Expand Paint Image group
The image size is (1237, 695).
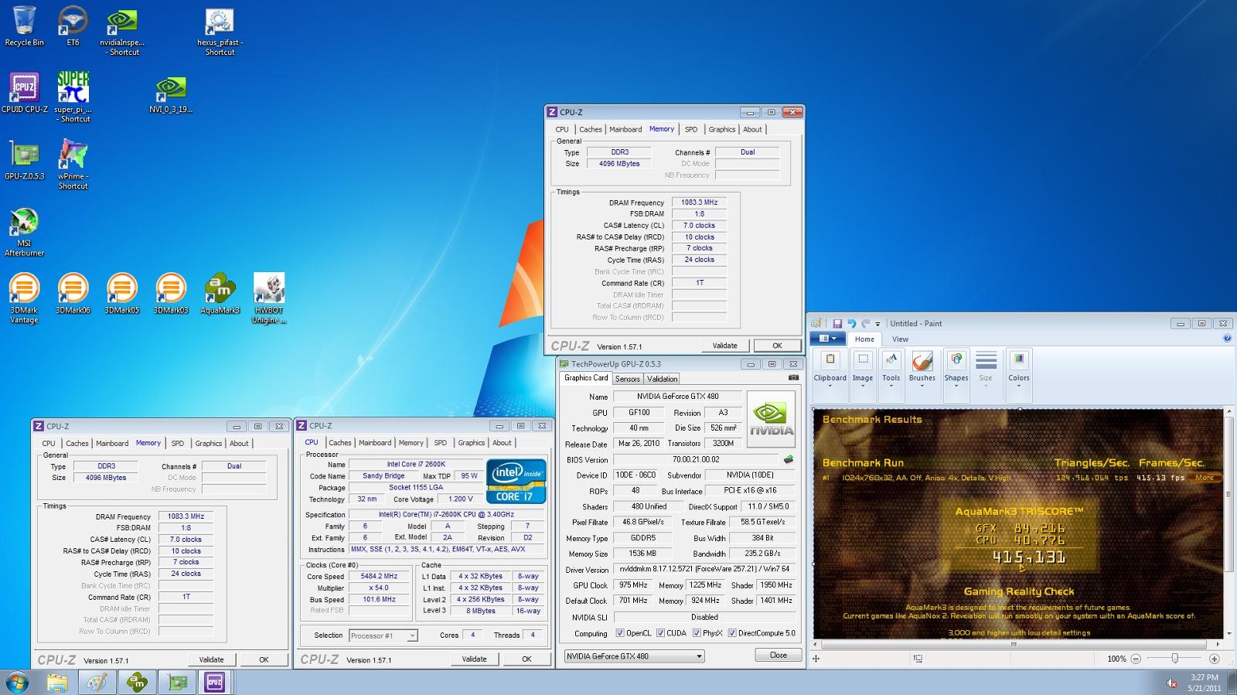click(863, 375)
